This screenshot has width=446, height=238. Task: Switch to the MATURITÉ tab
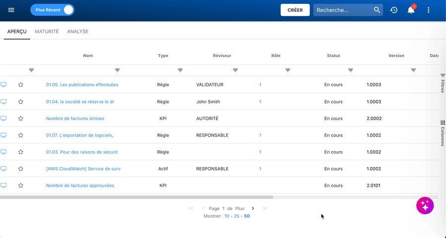[47, 32]
